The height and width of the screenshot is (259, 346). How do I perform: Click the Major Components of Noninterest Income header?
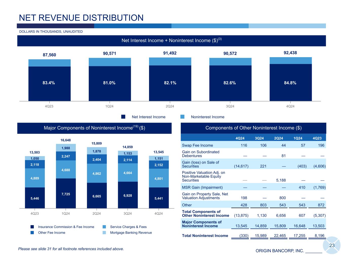94,128
